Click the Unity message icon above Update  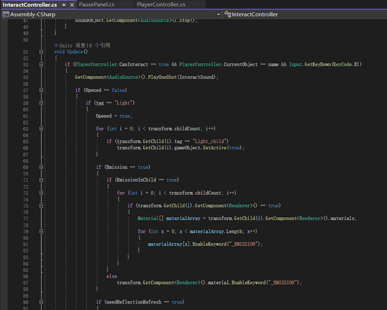pos(56,46)
